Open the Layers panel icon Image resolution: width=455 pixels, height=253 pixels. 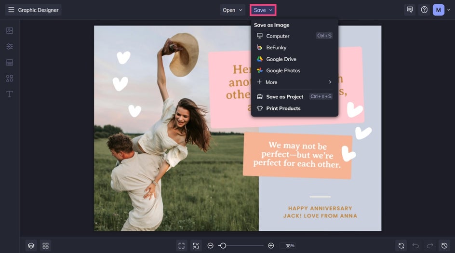click(x=31, y=246)
